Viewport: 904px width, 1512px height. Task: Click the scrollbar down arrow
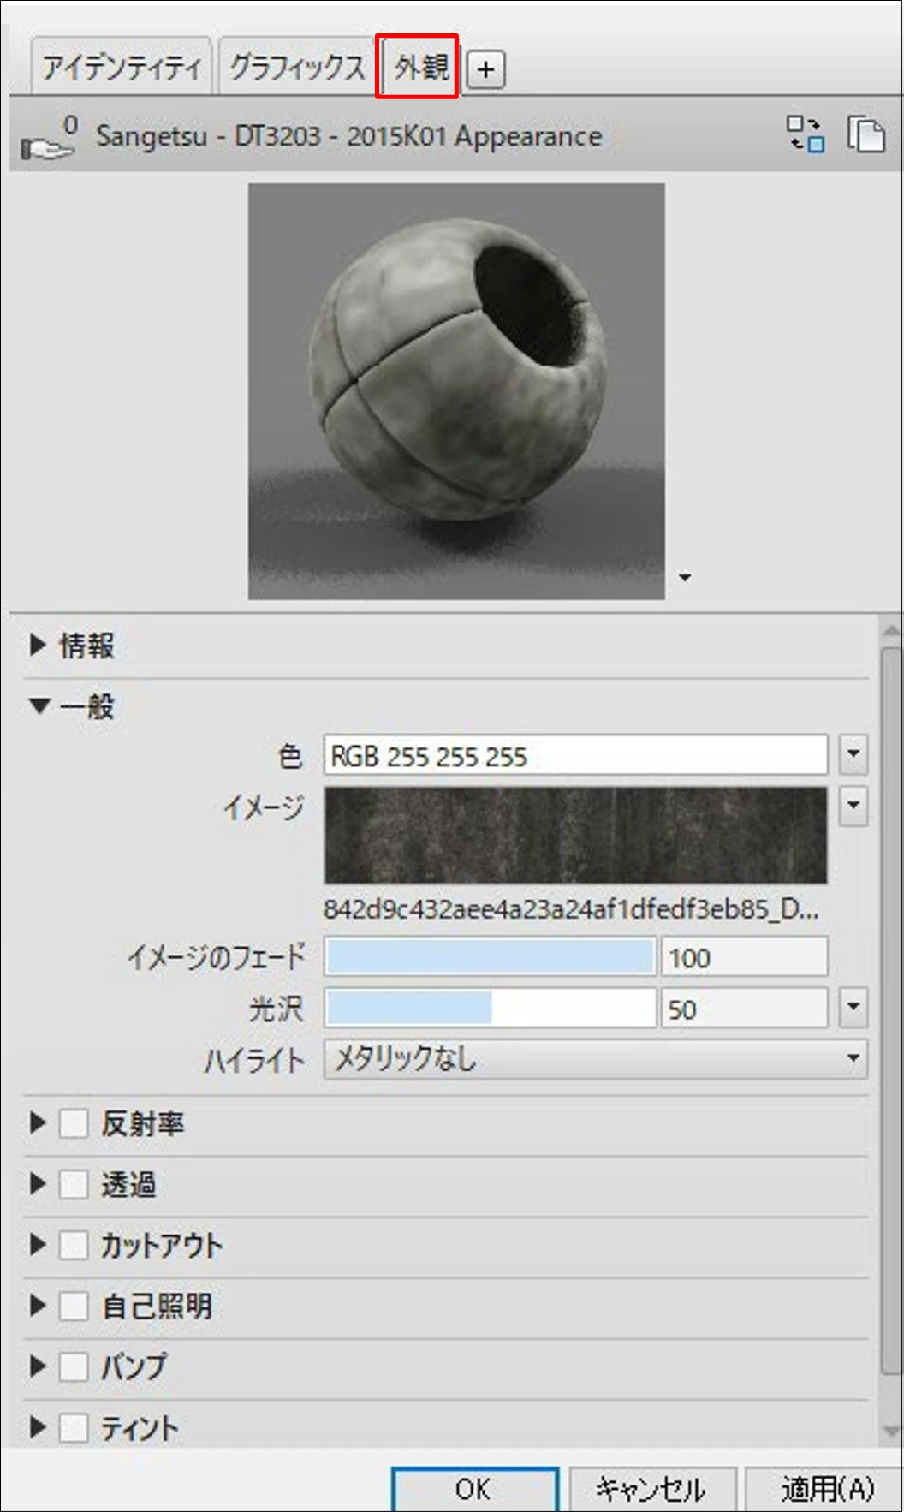(891, 1431)
